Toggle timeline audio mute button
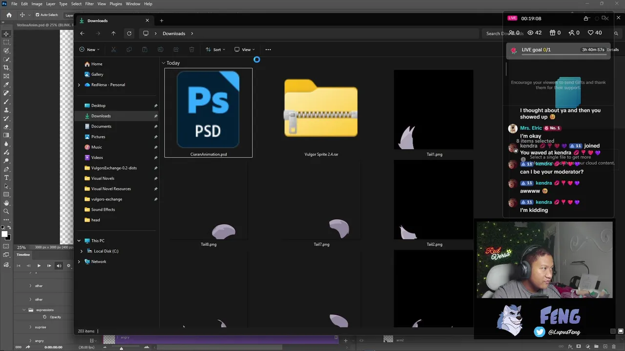 59,266
